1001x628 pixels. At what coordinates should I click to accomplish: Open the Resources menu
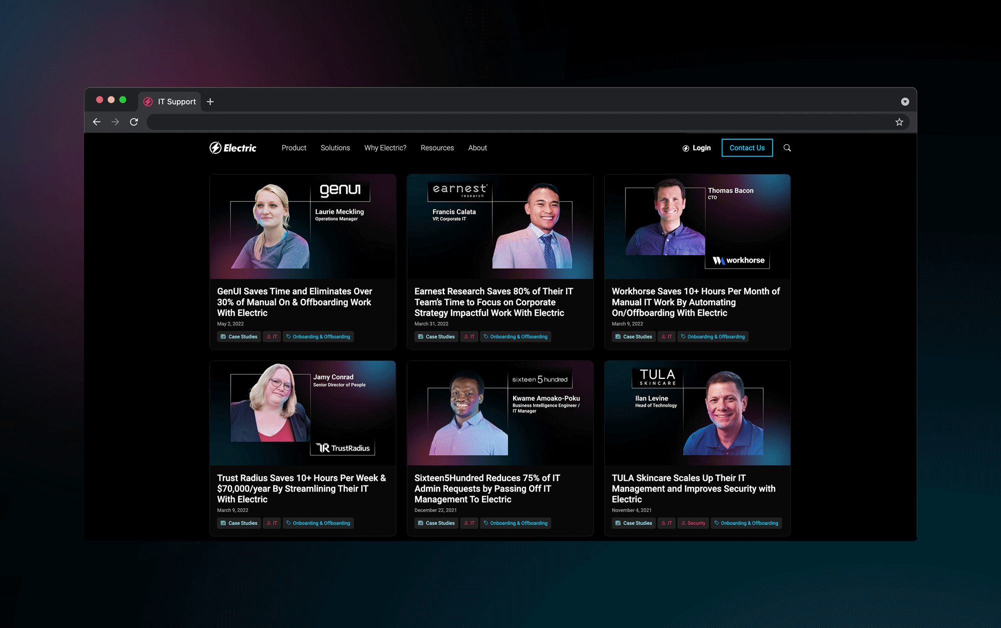(437, 148)
